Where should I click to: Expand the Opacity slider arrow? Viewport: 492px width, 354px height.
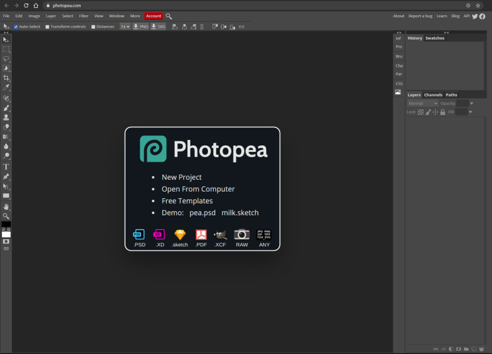click(471, 103)
